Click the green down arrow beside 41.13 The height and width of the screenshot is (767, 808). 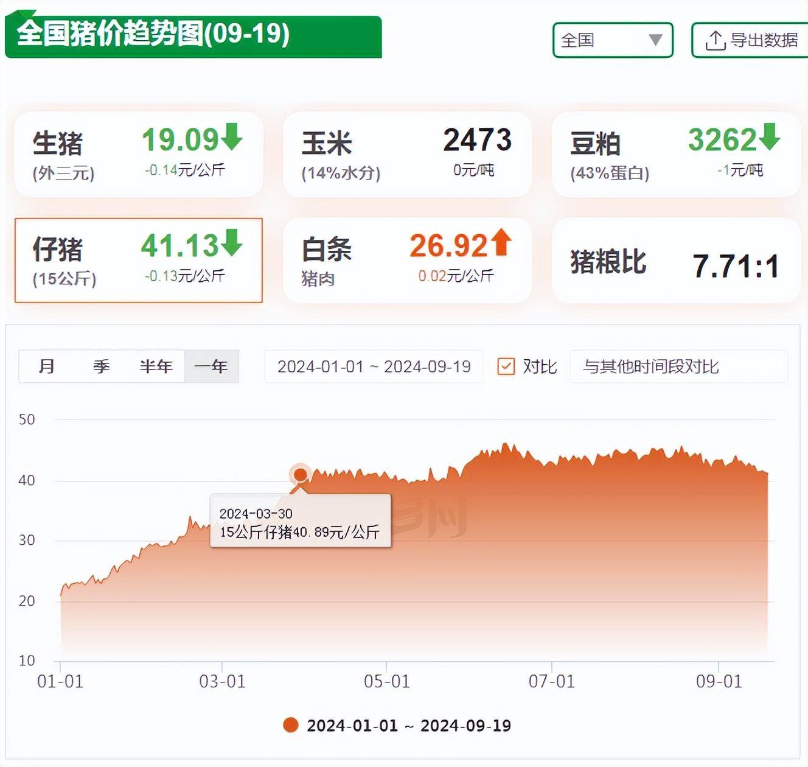coord(232,243)
